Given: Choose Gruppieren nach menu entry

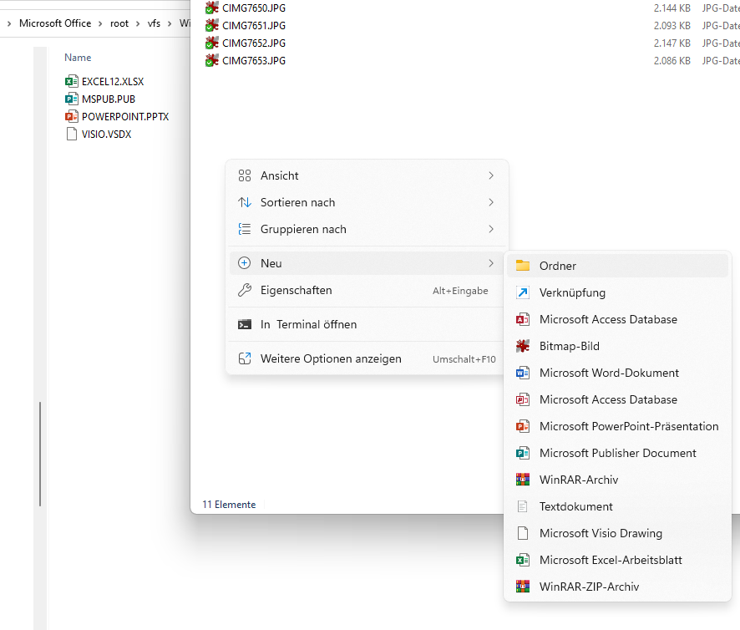Looking at the screenshot, I should (367, 229).
